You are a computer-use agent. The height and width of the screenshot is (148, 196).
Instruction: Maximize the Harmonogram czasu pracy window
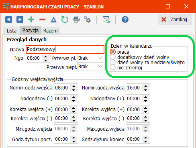coord(168,6)
